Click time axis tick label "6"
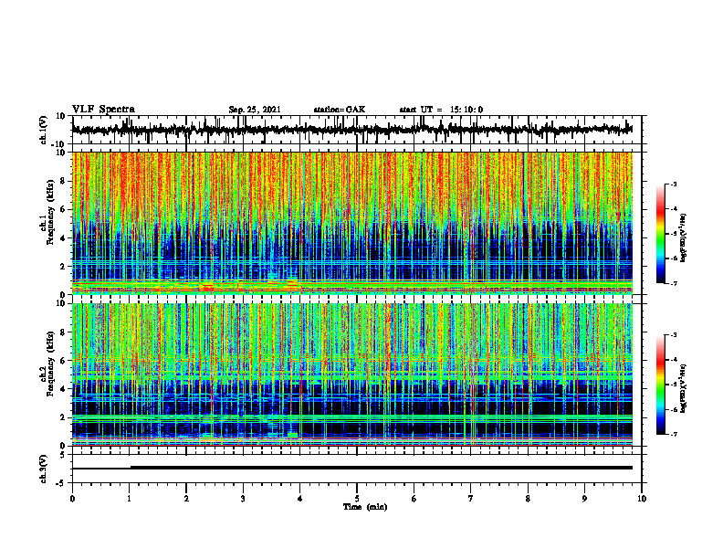The width and height of the screenshot is (723, 559). 414,499
